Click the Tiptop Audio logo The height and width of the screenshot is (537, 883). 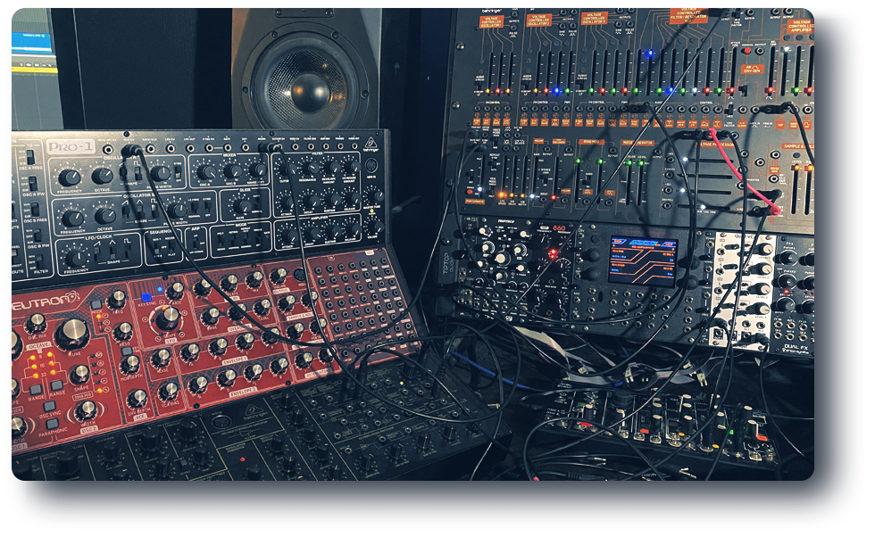pyautogui.click(x=447, y=263)
